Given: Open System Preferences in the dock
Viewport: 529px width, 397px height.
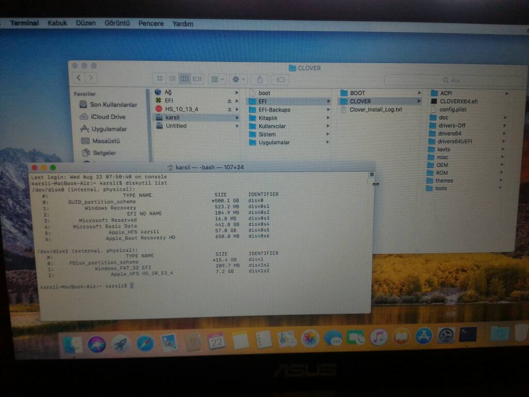Looking at the screenshot, I should click(x=446, y=336).
